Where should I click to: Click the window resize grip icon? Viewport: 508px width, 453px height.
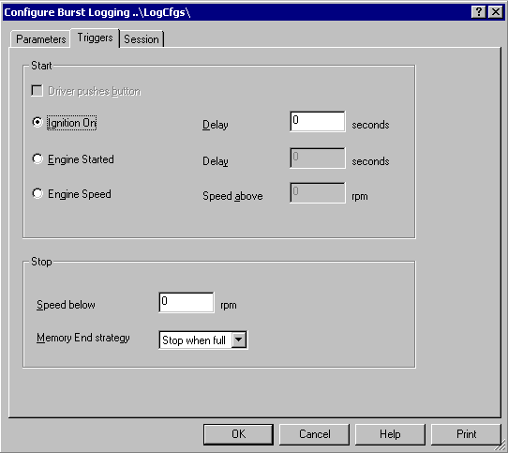[501, 445]
